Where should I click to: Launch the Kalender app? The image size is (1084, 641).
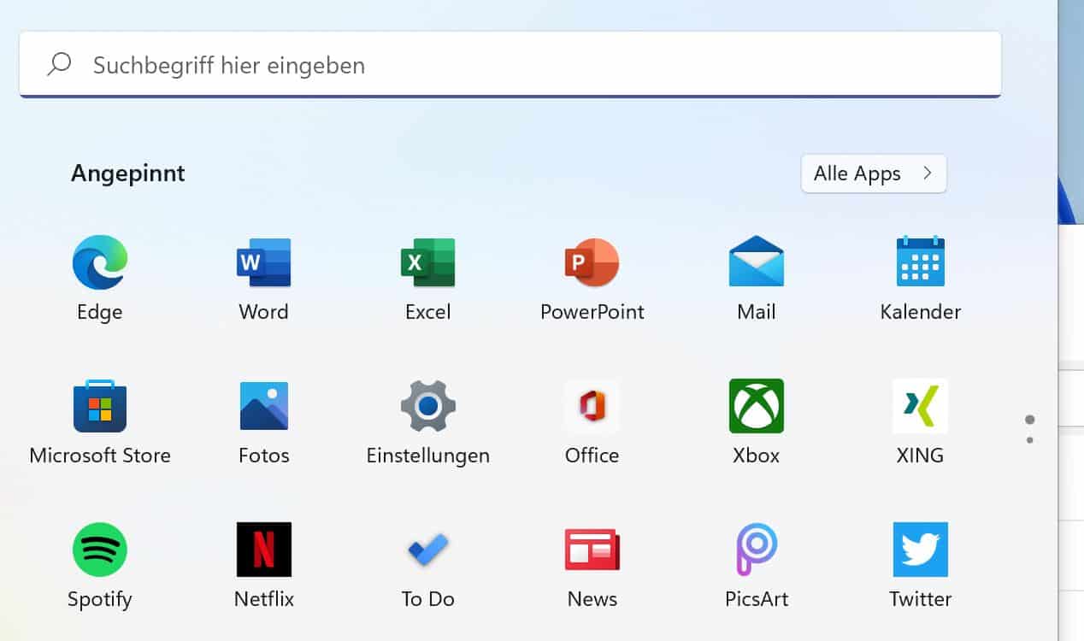[920, 263]
